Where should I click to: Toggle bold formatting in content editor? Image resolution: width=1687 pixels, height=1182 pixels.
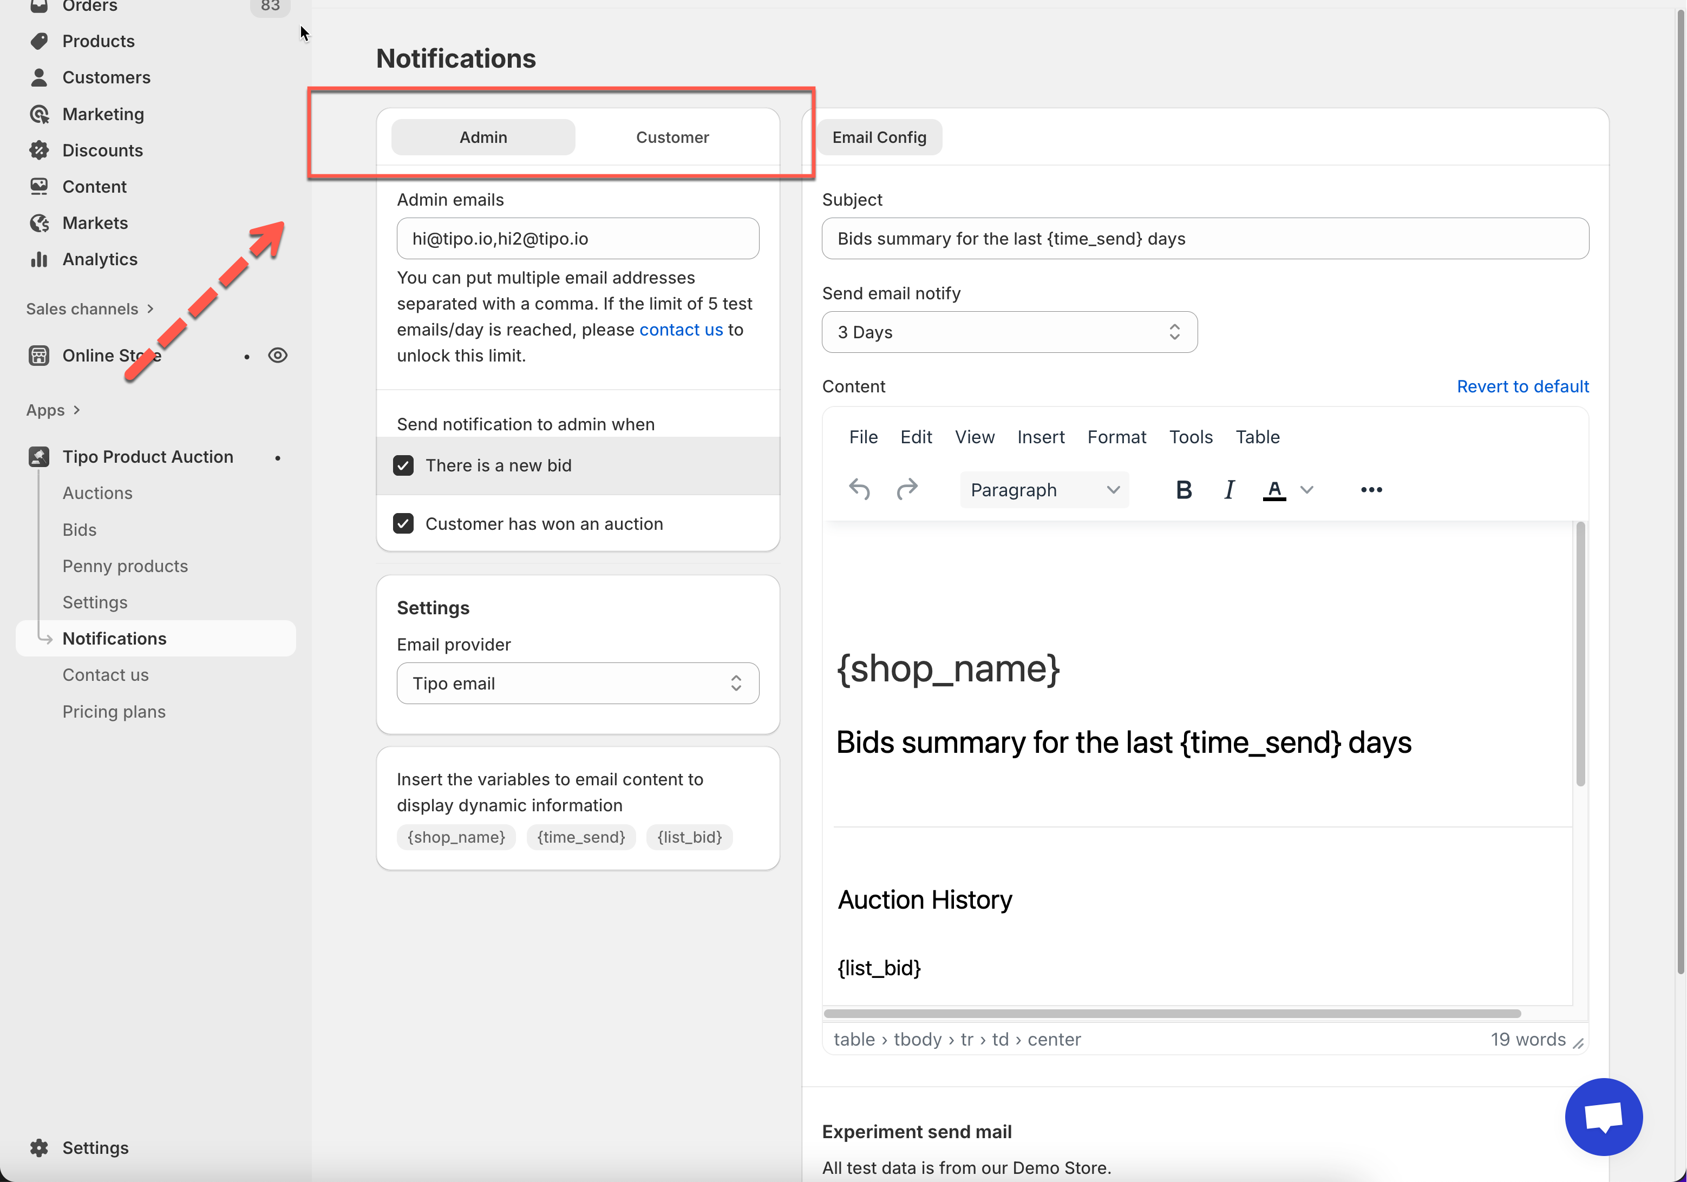point(1183,489)
